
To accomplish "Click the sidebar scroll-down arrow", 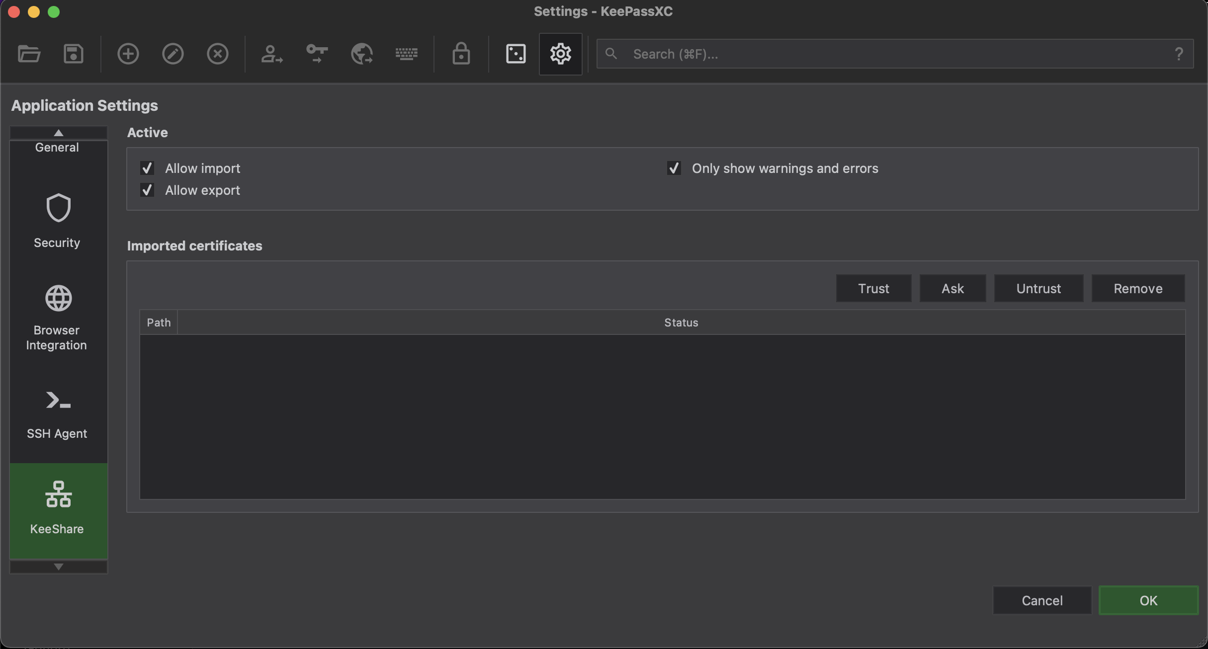I will pyautogui.click(x=58, y=567).
